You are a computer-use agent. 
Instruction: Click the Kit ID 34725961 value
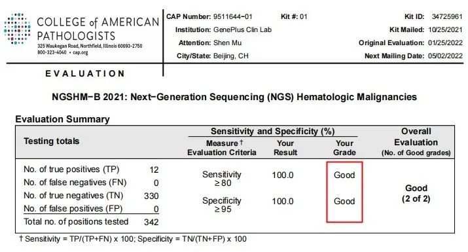click(447, 17)
